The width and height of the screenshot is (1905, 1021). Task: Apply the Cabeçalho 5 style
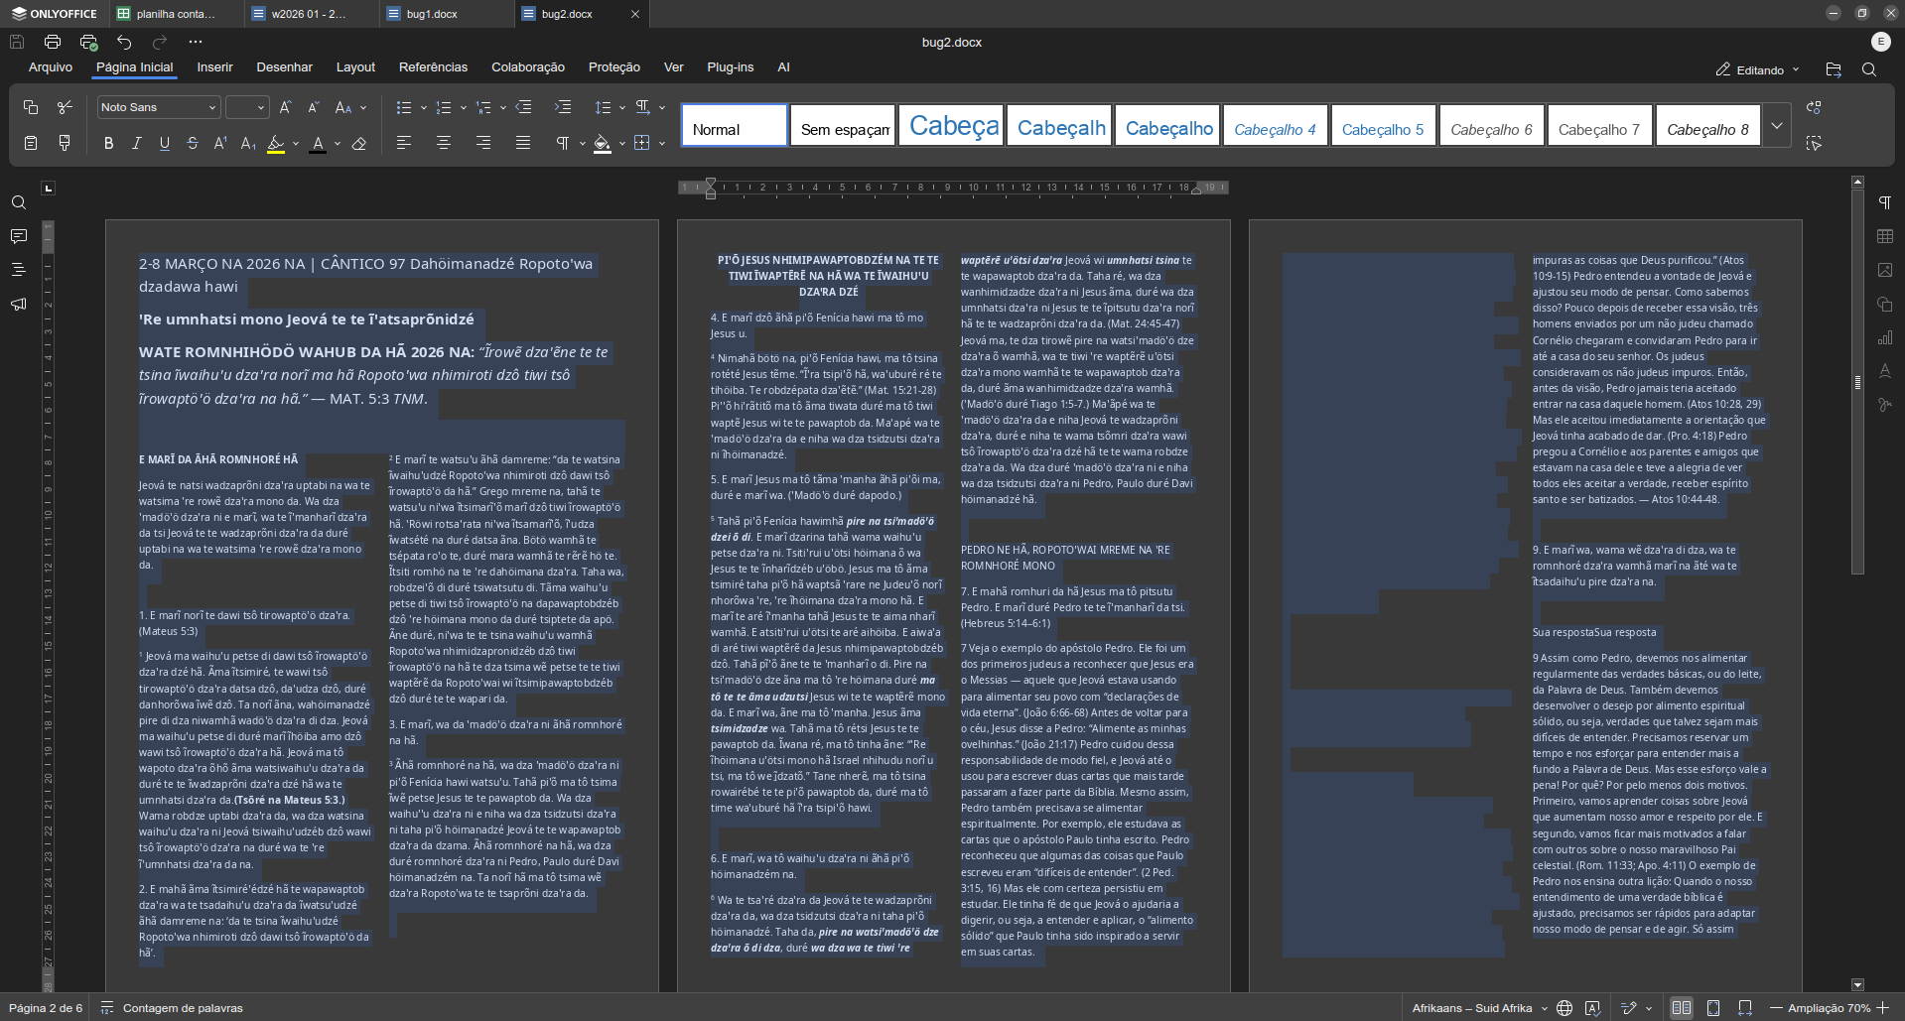pos(1383,127)
